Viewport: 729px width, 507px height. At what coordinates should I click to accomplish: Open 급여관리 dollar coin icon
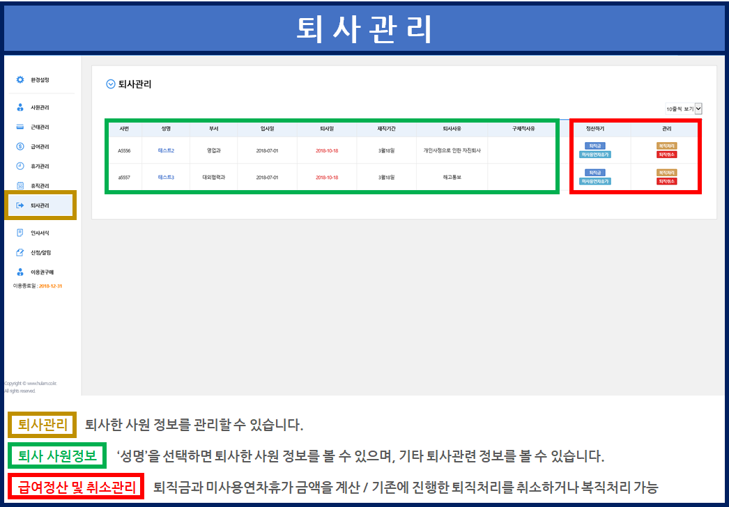20,147
